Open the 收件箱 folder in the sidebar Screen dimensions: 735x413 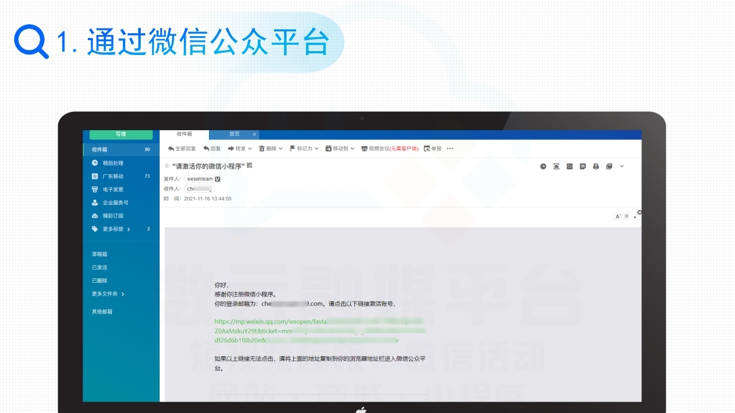(x=121, y=150)
